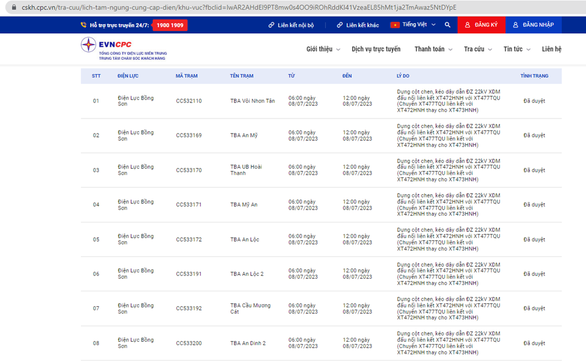Click the reason text in row 06

tap(449, 274)
